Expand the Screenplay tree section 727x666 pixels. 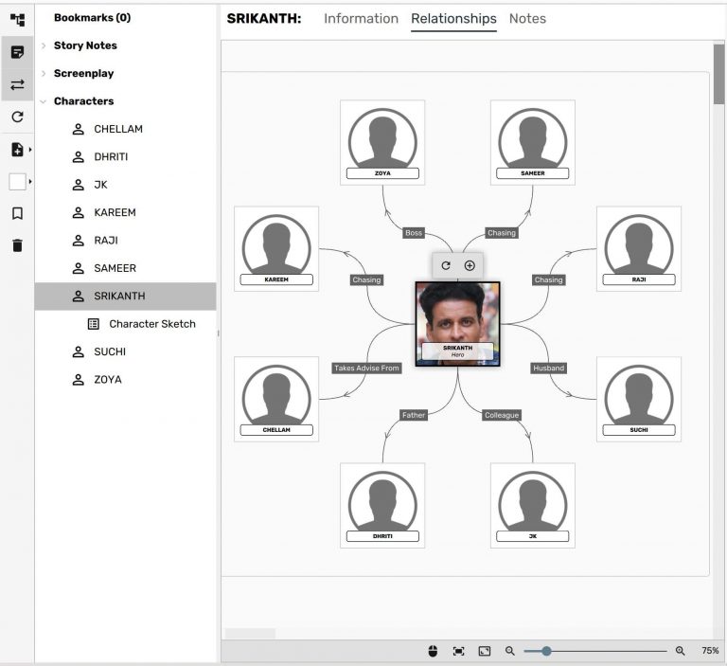coord(44,73)
